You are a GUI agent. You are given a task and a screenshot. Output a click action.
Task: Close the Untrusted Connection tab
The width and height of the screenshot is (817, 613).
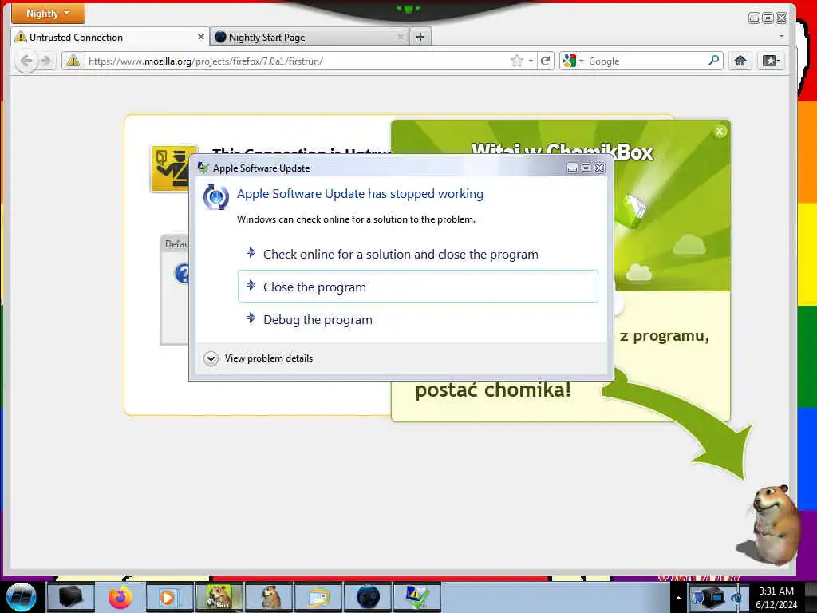(x=200, y=37)
